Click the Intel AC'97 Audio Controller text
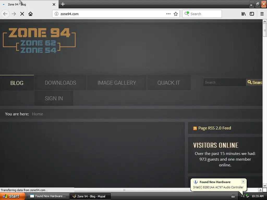 click(x=218, y=187)
